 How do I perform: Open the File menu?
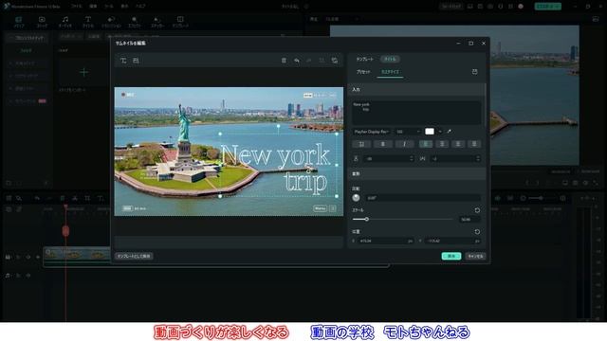point(77,7)
